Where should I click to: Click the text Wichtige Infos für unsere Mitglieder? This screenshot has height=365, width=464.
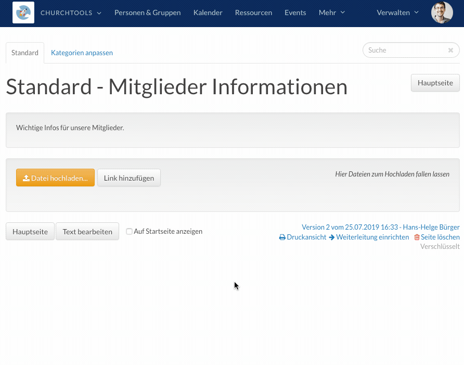[x=70, y=128]
